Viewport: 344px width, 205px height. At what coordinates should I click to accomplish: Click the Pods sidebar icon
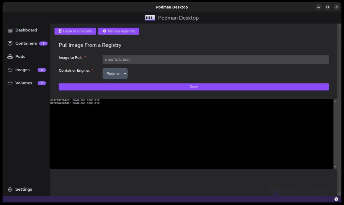pos(10,56)
